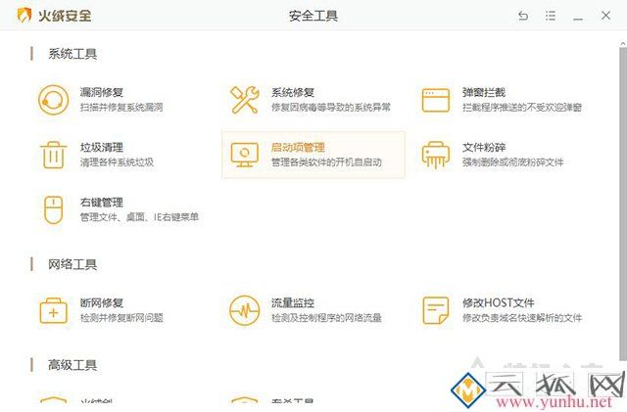Image resolution: width=627 pixels, height=412 pixels.
Task: Open the 右键管理 mouse icon
Action: [53, 209]
